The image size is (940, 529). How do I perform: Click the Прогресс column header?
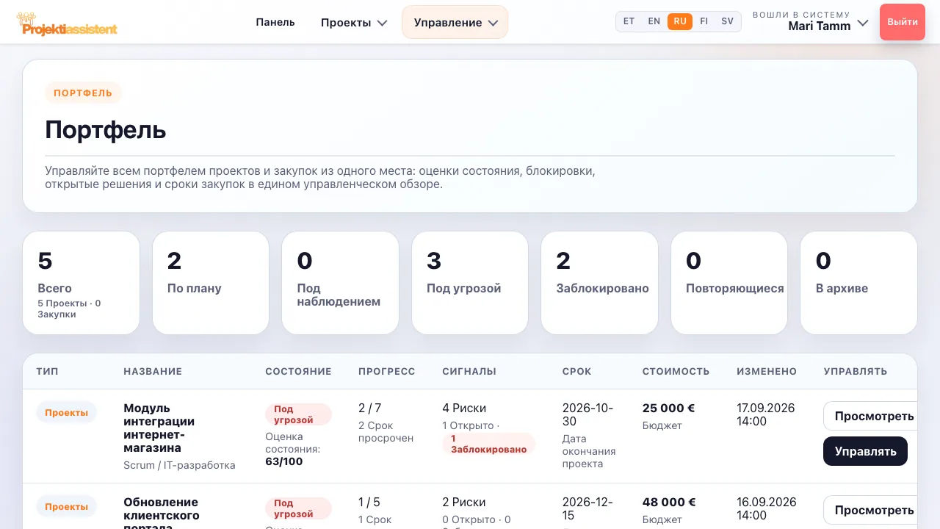click(x=387, y=372)
